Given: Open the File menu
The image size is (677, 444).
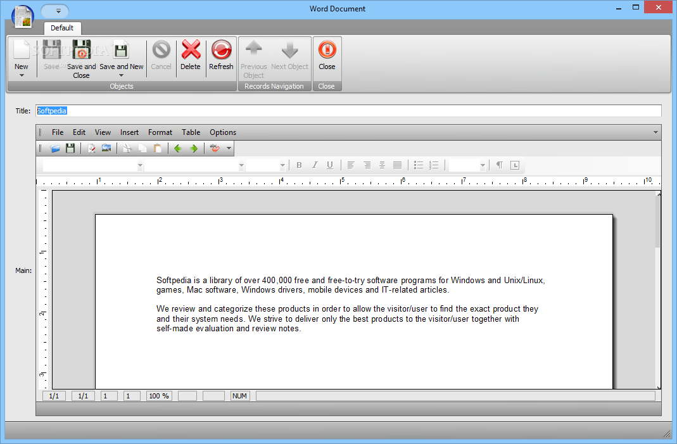Looking at the screenshot, I should tap(58, 132).
